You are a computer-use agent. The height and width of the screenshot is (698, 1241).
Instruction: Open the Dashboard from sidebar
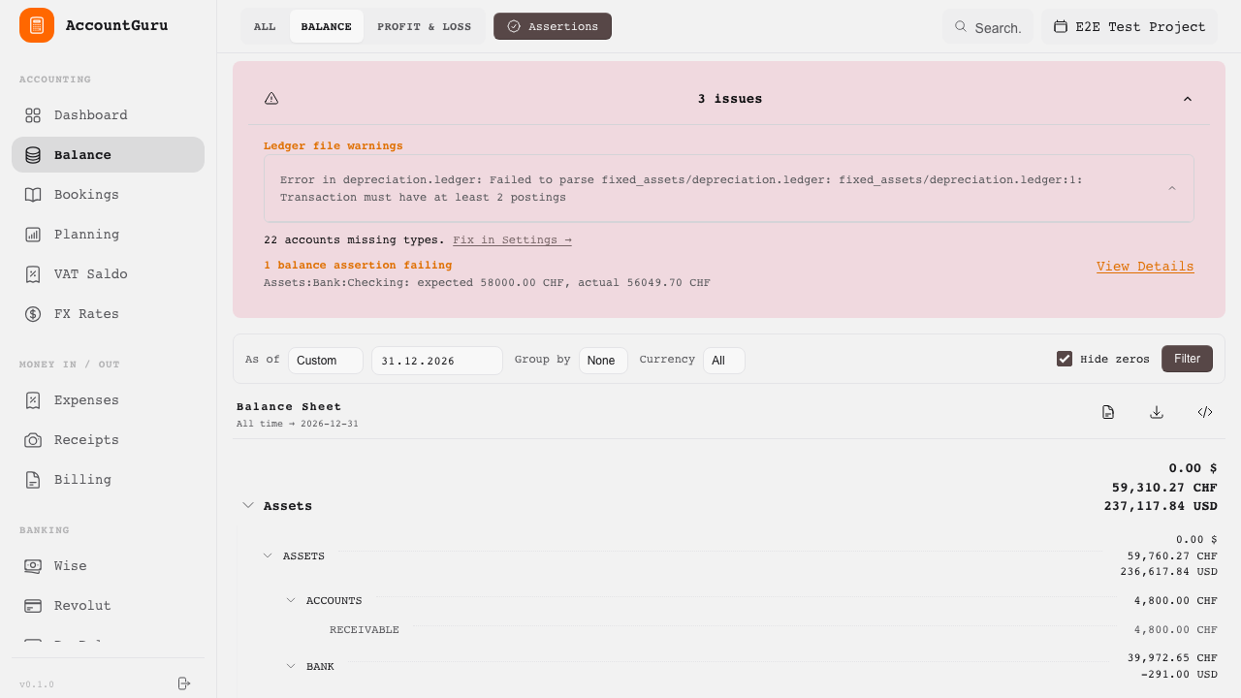(x=90, y=115)
